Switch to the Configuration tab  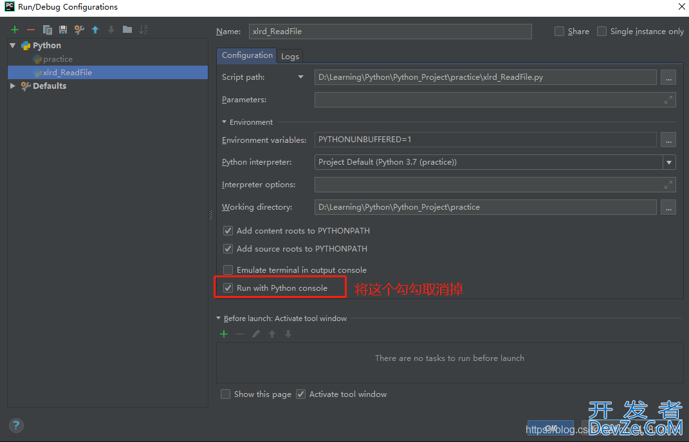tap(247, 55)
